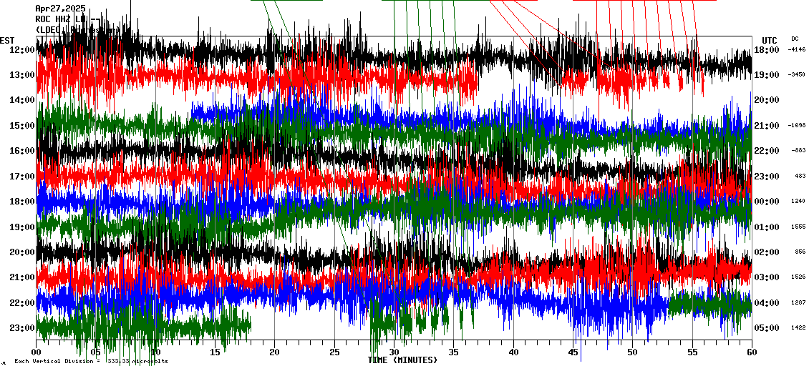Click the EST axis header
The image size is (809, 371).
(7, 40)
